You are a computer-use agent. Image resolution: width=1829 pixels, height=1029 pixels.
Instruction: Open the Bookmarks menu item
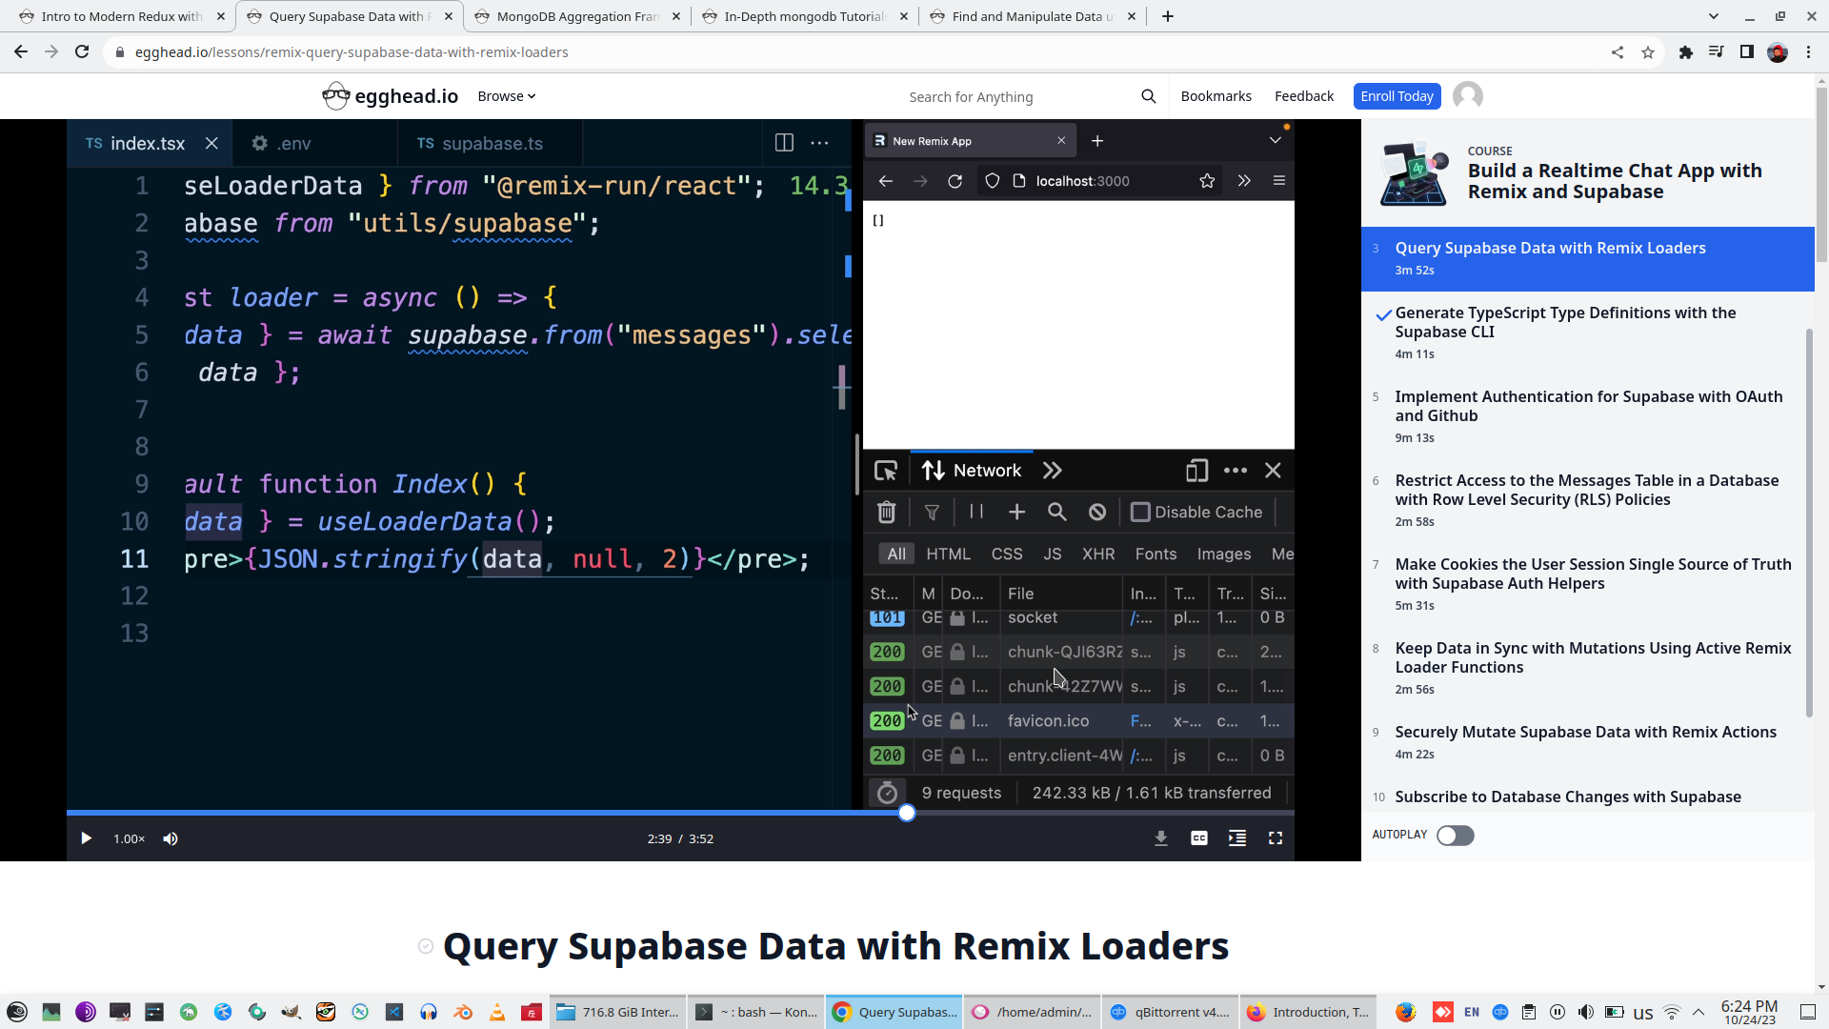(1216, 96)
